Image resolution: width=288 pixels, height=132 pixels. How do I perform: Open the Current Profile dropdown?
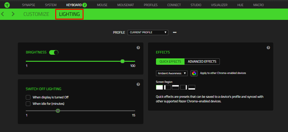(x=148, y=32)
